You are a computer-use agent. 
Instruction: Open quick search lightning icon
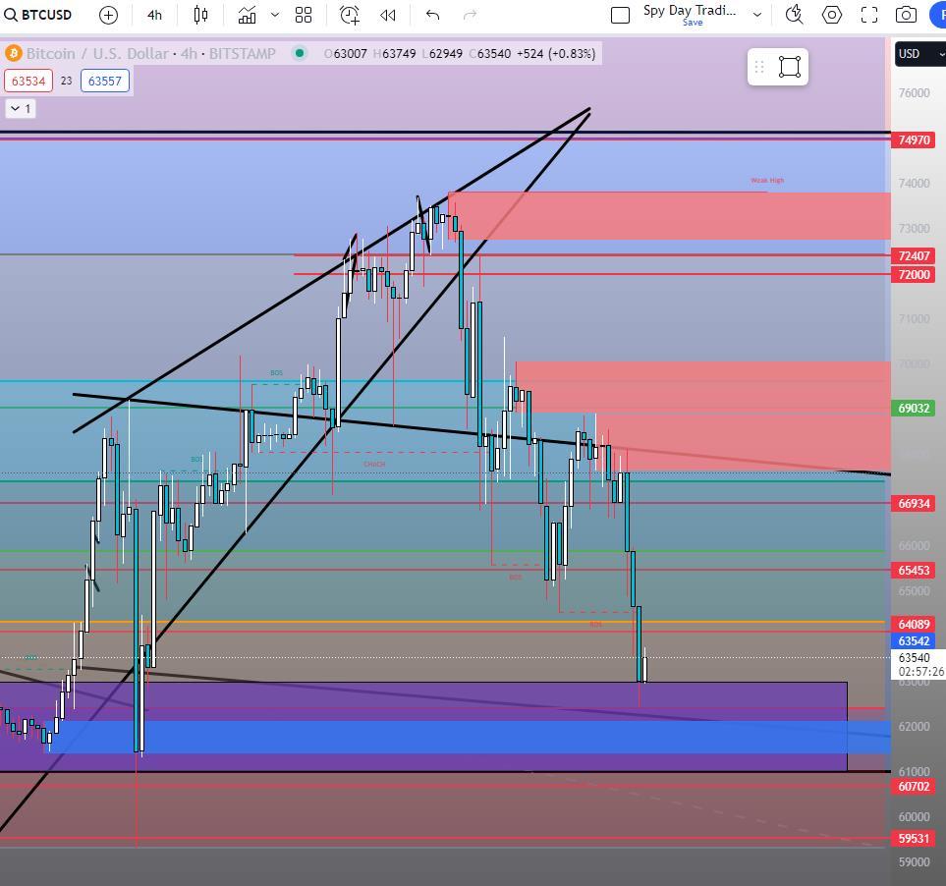click(x=794, y=15)
